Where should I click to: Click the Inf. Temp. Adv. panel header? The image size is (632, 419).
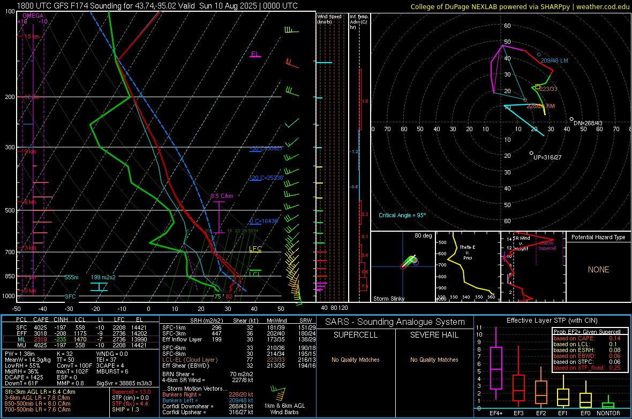point(359,22)
